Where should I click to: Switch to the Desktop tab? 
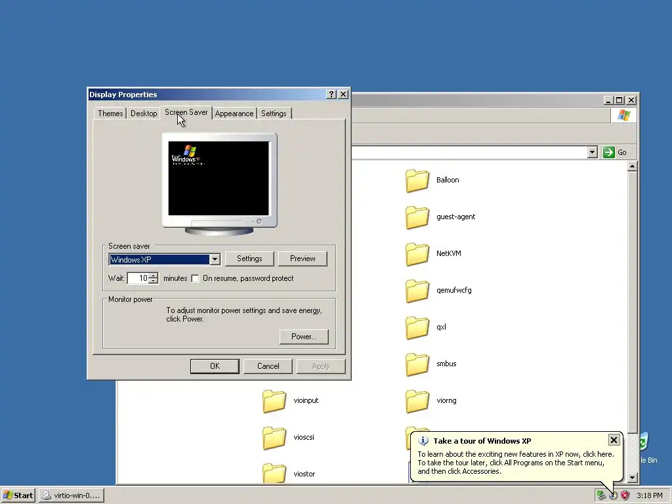pos(144,114)
